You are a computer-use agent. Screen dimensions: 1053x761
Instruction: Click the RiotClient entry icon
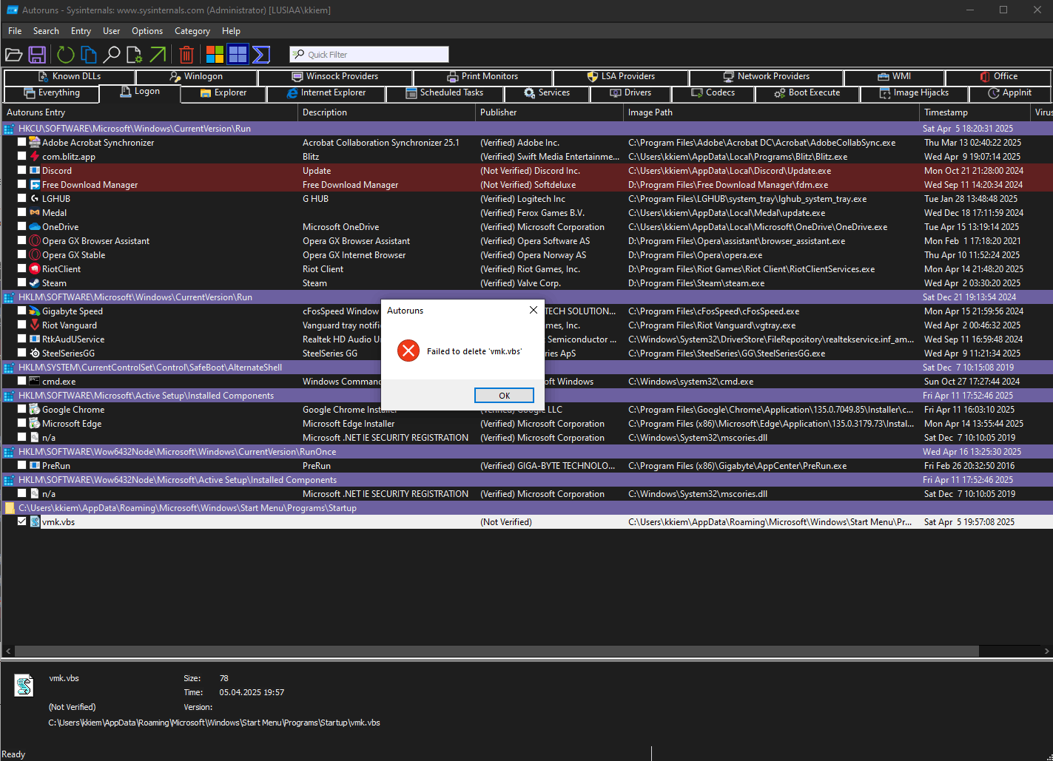point(34,269)
